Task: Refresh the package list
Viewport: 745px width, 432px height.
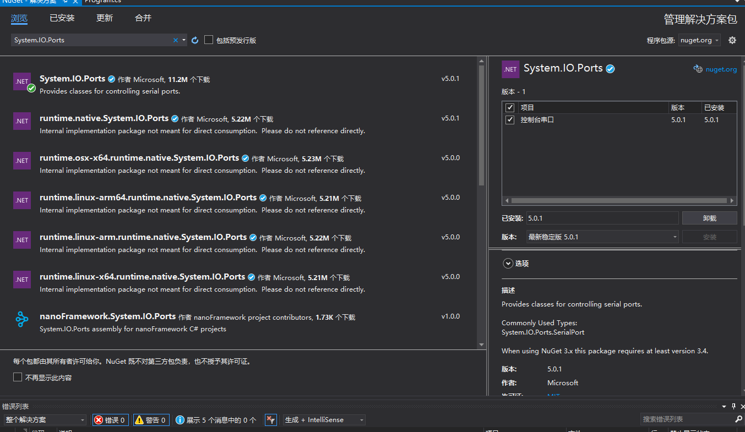Action: [195, 40]
